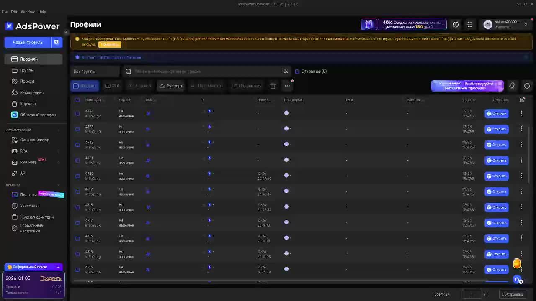This screenshot has width=536, height=301.
Task: Open the Help menu
Action: [x=42, y=12]
